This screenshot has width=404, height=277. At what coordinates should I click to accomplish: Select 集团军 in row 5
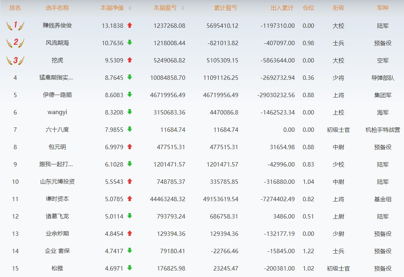(x=383, y=95)
